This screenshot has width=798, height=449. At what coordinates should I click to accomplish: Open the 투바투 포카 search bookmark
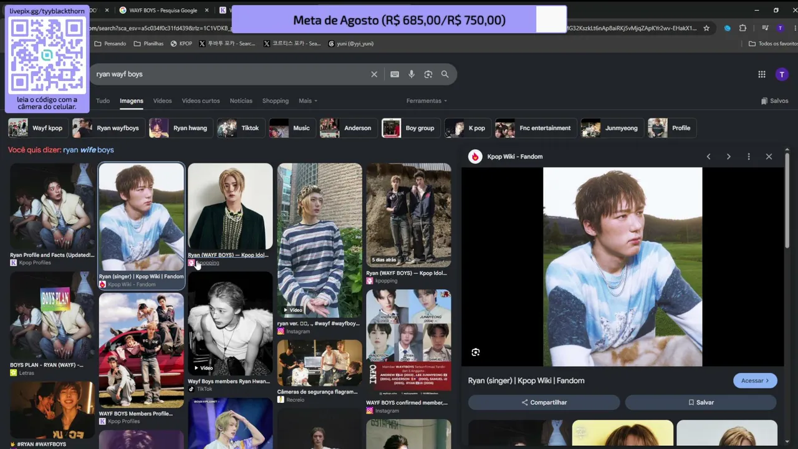click(x=227, y=44)
